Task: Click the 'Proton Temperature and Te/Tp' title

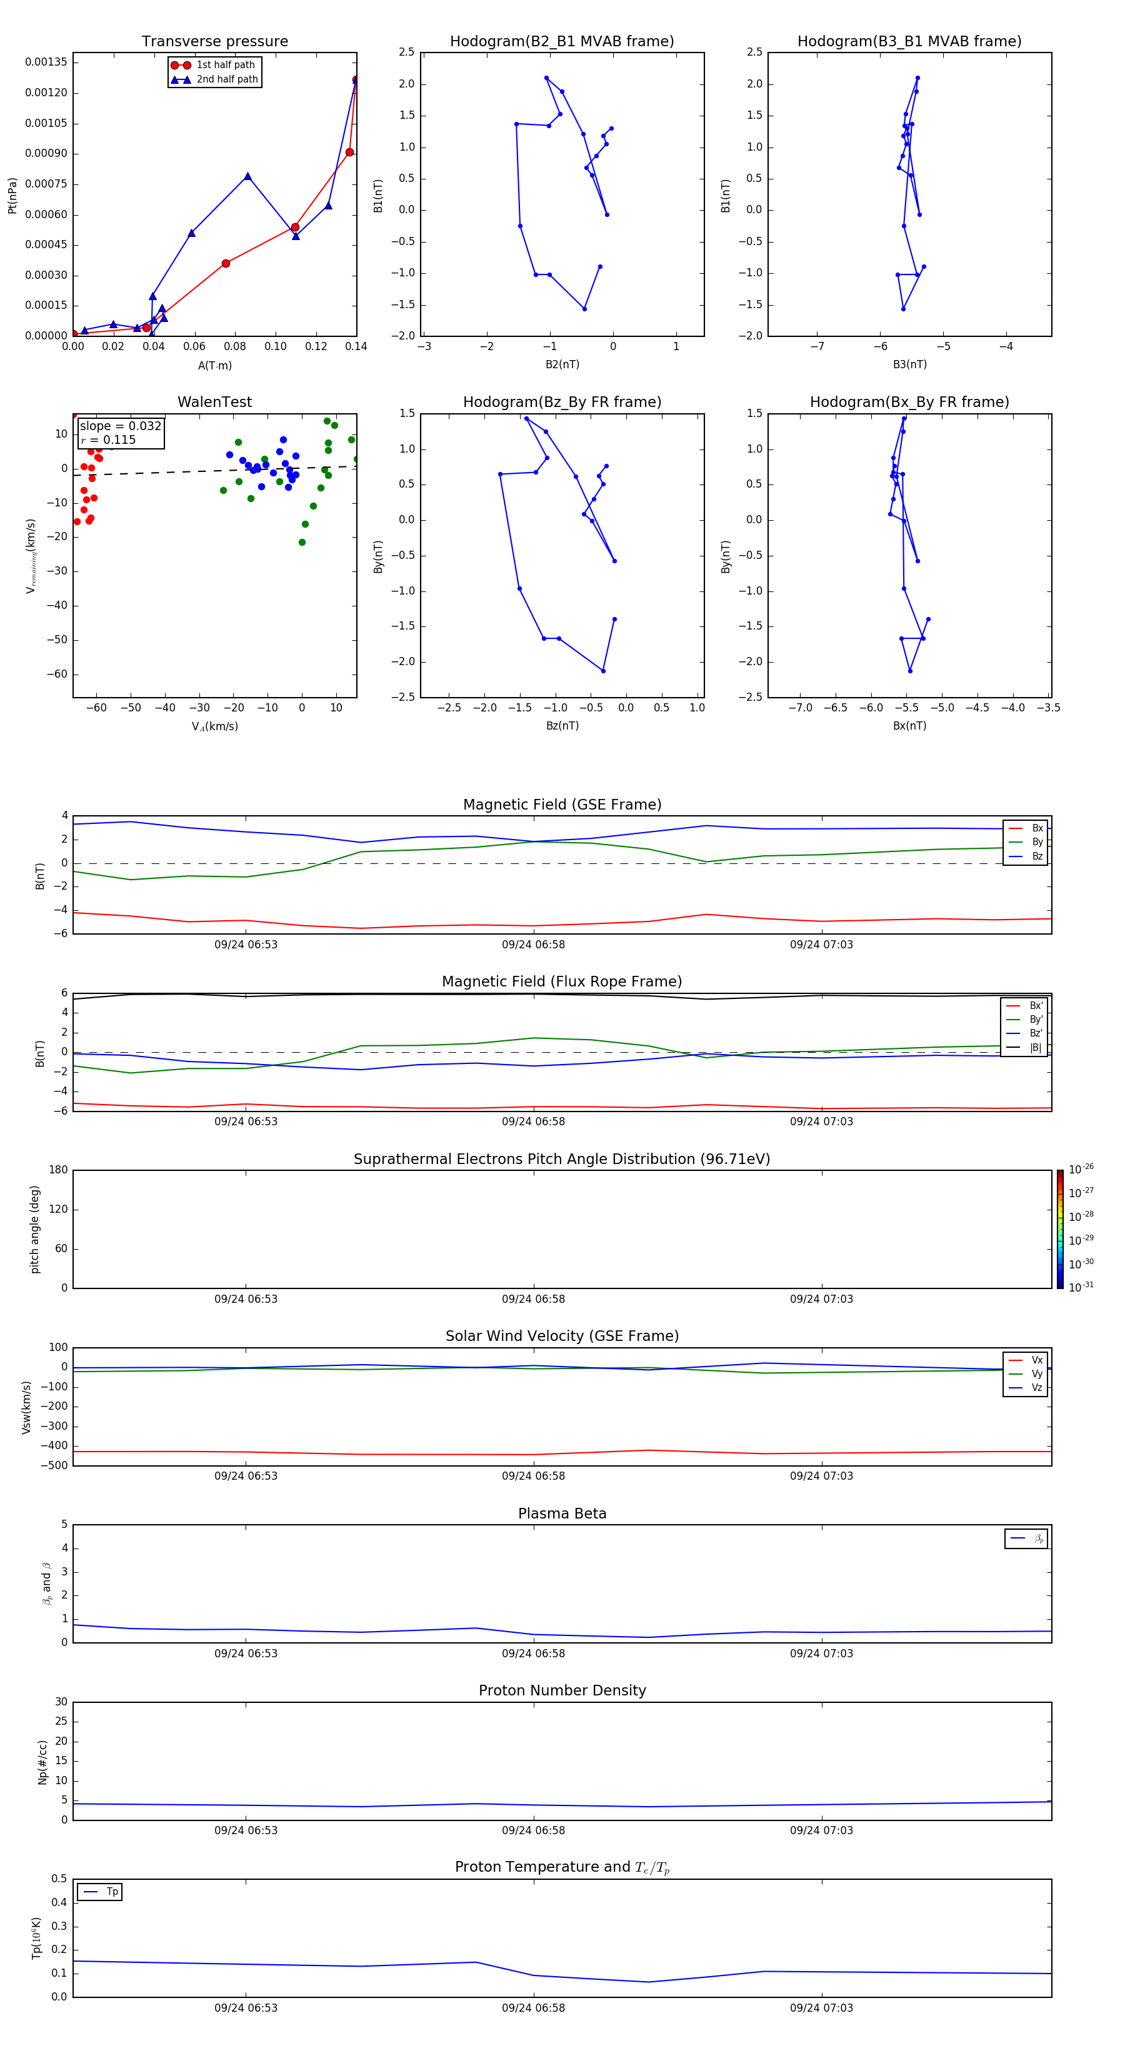Action: [562, 1867]
